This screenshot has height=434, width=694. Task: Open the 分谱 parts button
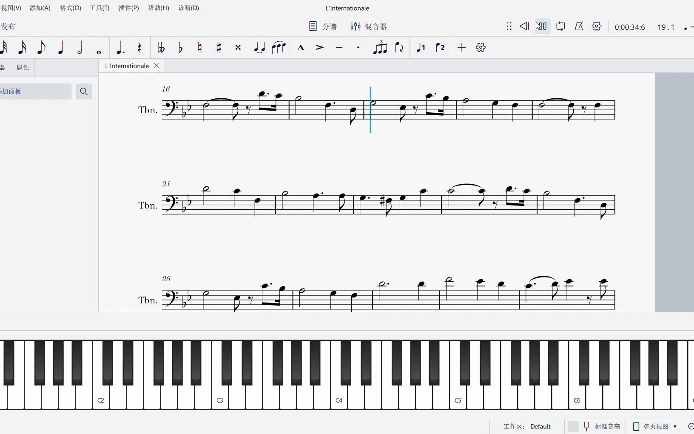point(323,26)
